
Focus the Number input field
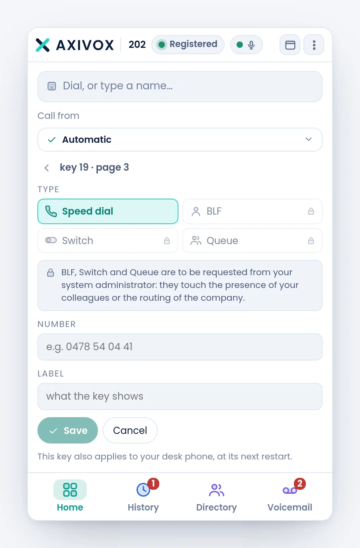click(180, 347)
